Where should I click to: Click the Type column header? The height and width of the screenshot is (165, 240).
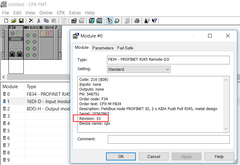tap(47, 87)
